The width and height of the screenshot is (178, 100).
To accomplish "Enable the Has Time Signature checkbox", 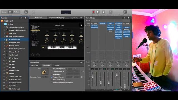I will [51, 69].
